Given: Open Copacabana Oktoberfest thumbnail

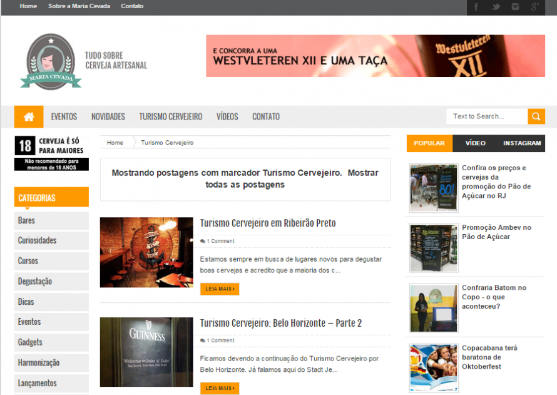Looking at the screenshot, I should click(434, 368).
